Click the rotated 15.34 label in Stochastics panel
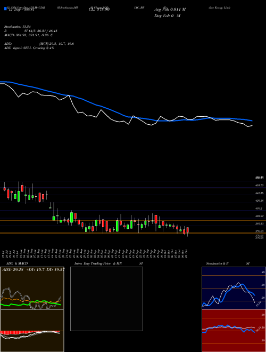 [x=258, y=304]
